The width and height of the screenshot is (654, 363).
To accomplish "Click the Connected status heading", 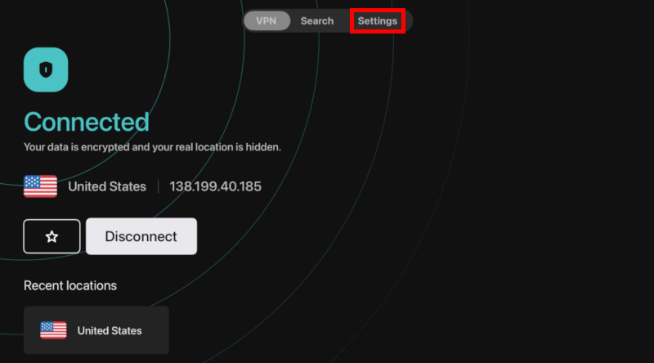I will 87,122.
